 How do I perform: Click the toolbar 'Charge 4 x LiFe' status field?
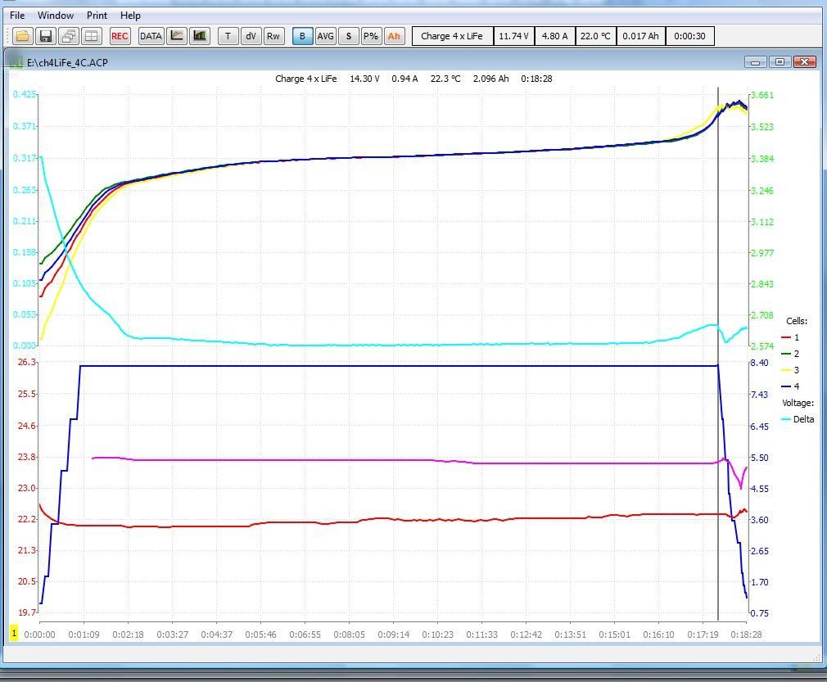pyautogui.click(x=452, y=36)
